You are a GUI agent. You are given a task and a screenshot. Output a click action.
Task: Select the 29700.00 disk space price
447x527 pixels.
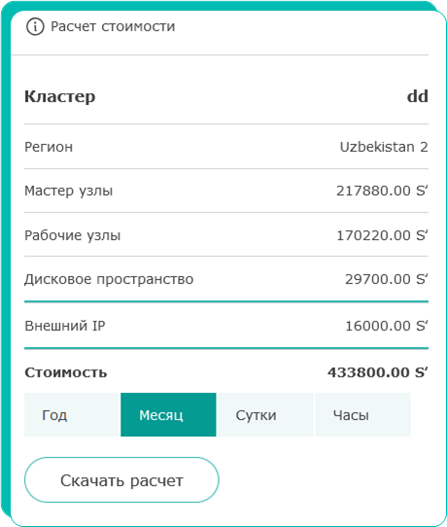(387, 279)
